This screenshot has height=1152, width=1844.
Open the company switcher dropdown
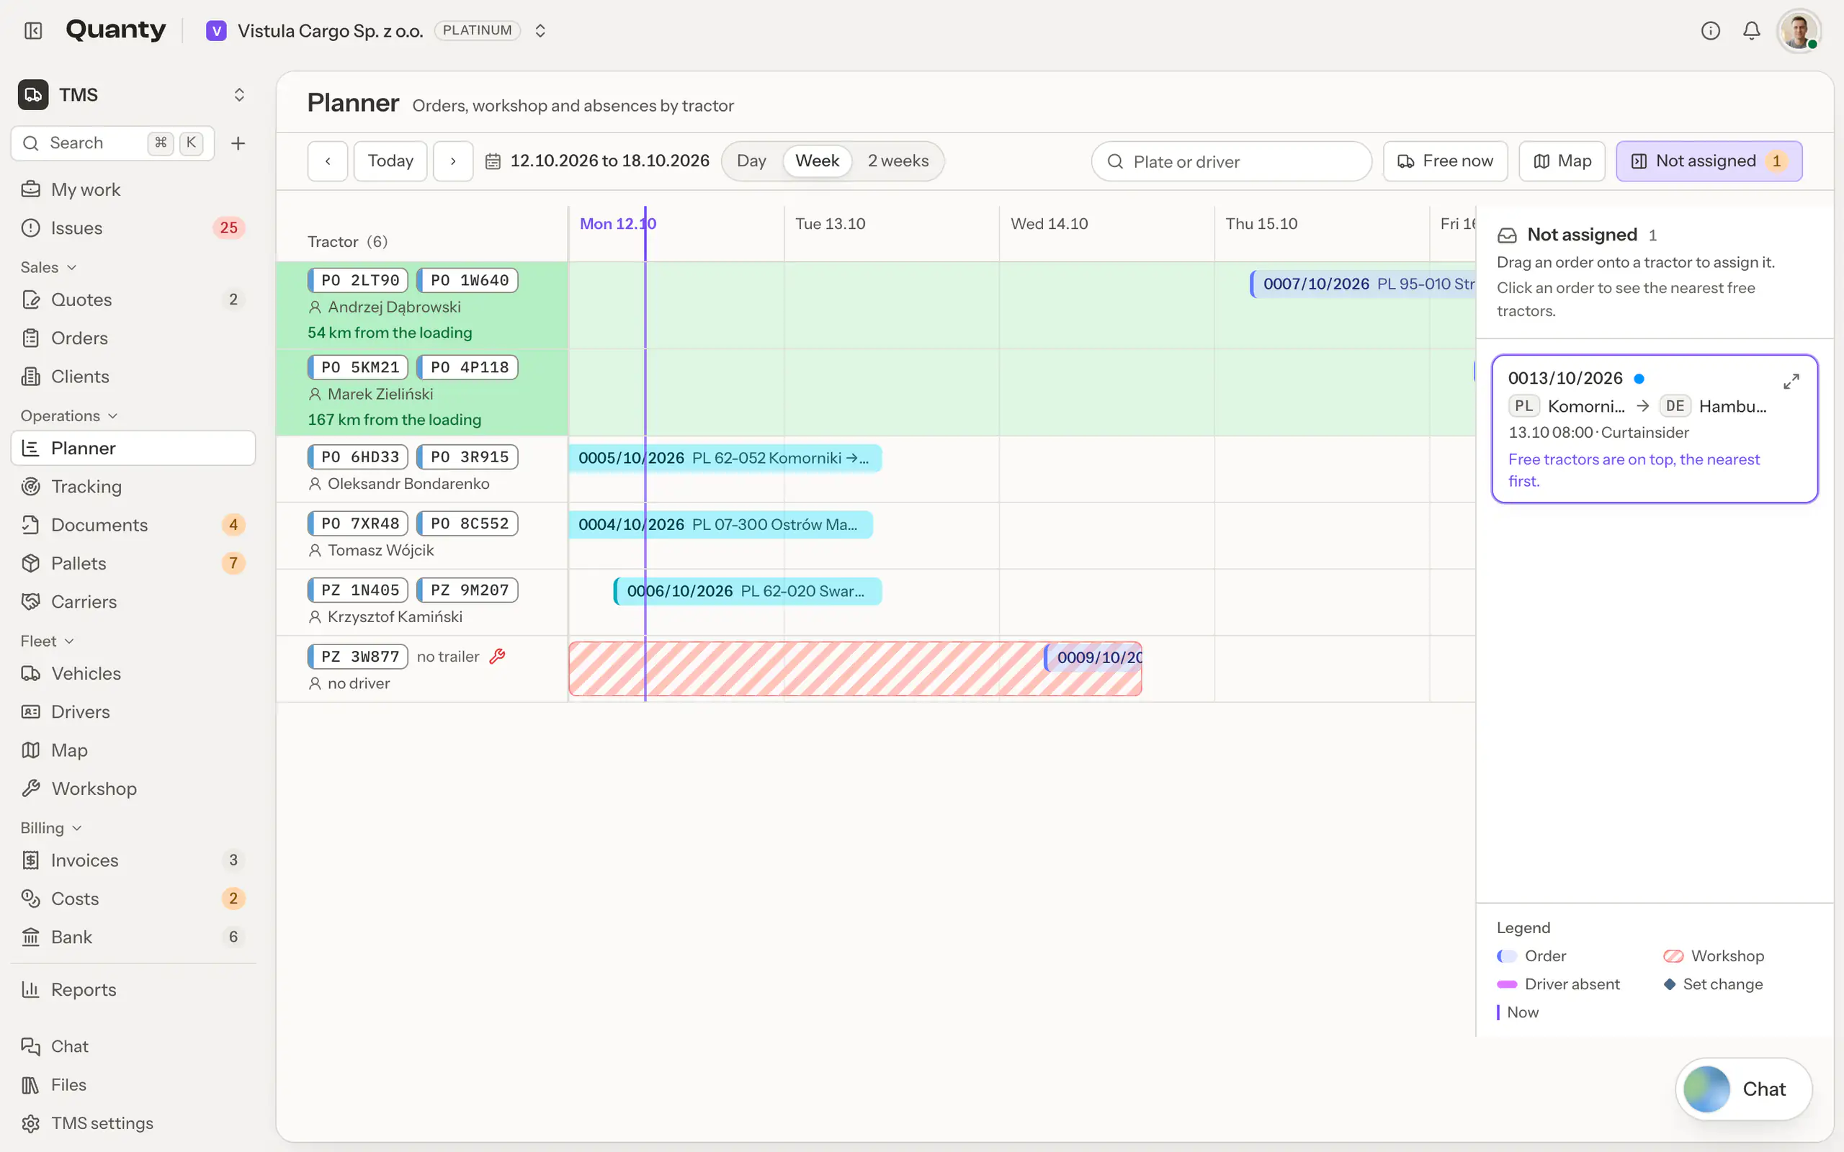540,30
